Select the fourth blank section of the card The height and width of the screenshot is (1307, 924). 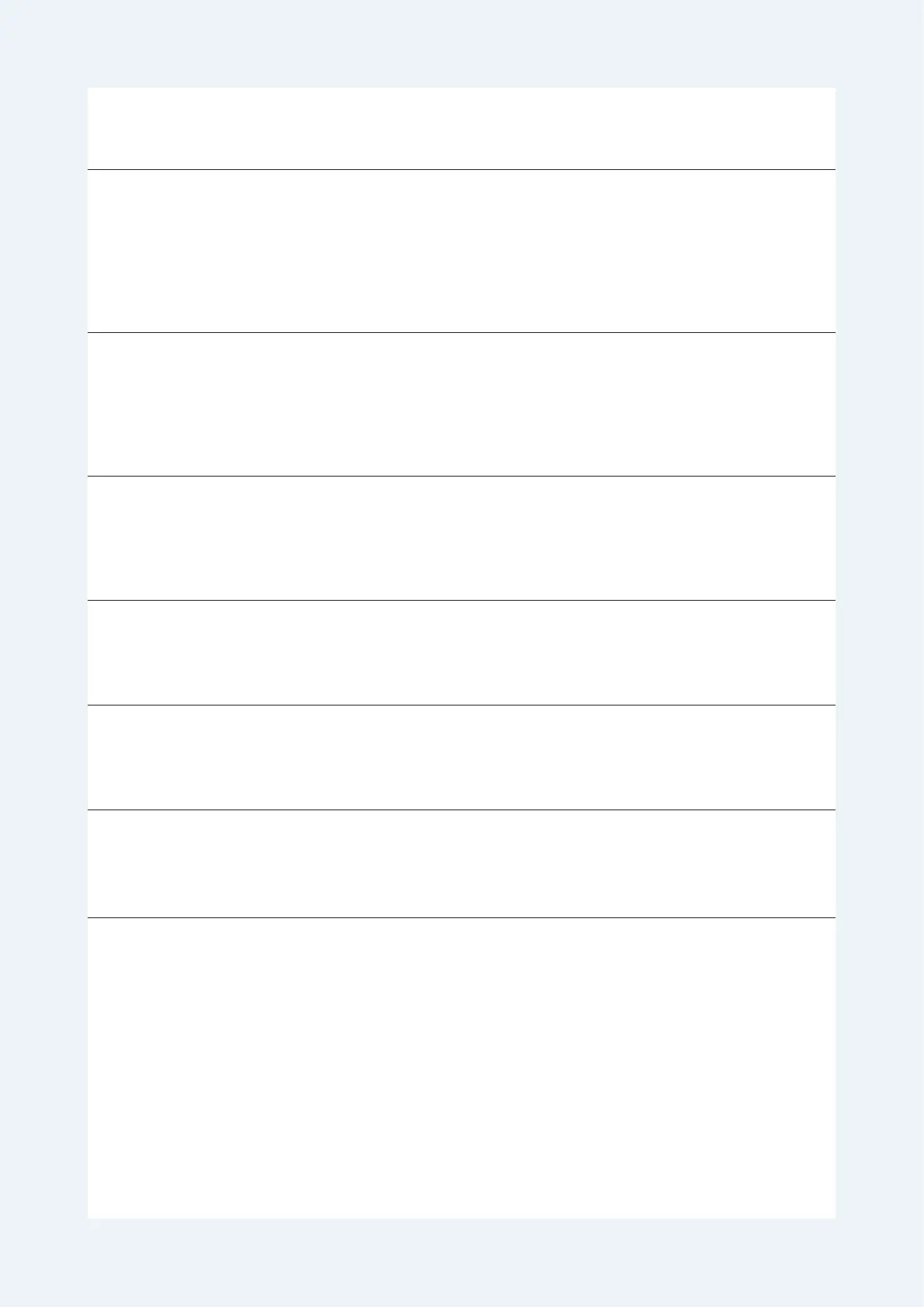tap(462, 538)
